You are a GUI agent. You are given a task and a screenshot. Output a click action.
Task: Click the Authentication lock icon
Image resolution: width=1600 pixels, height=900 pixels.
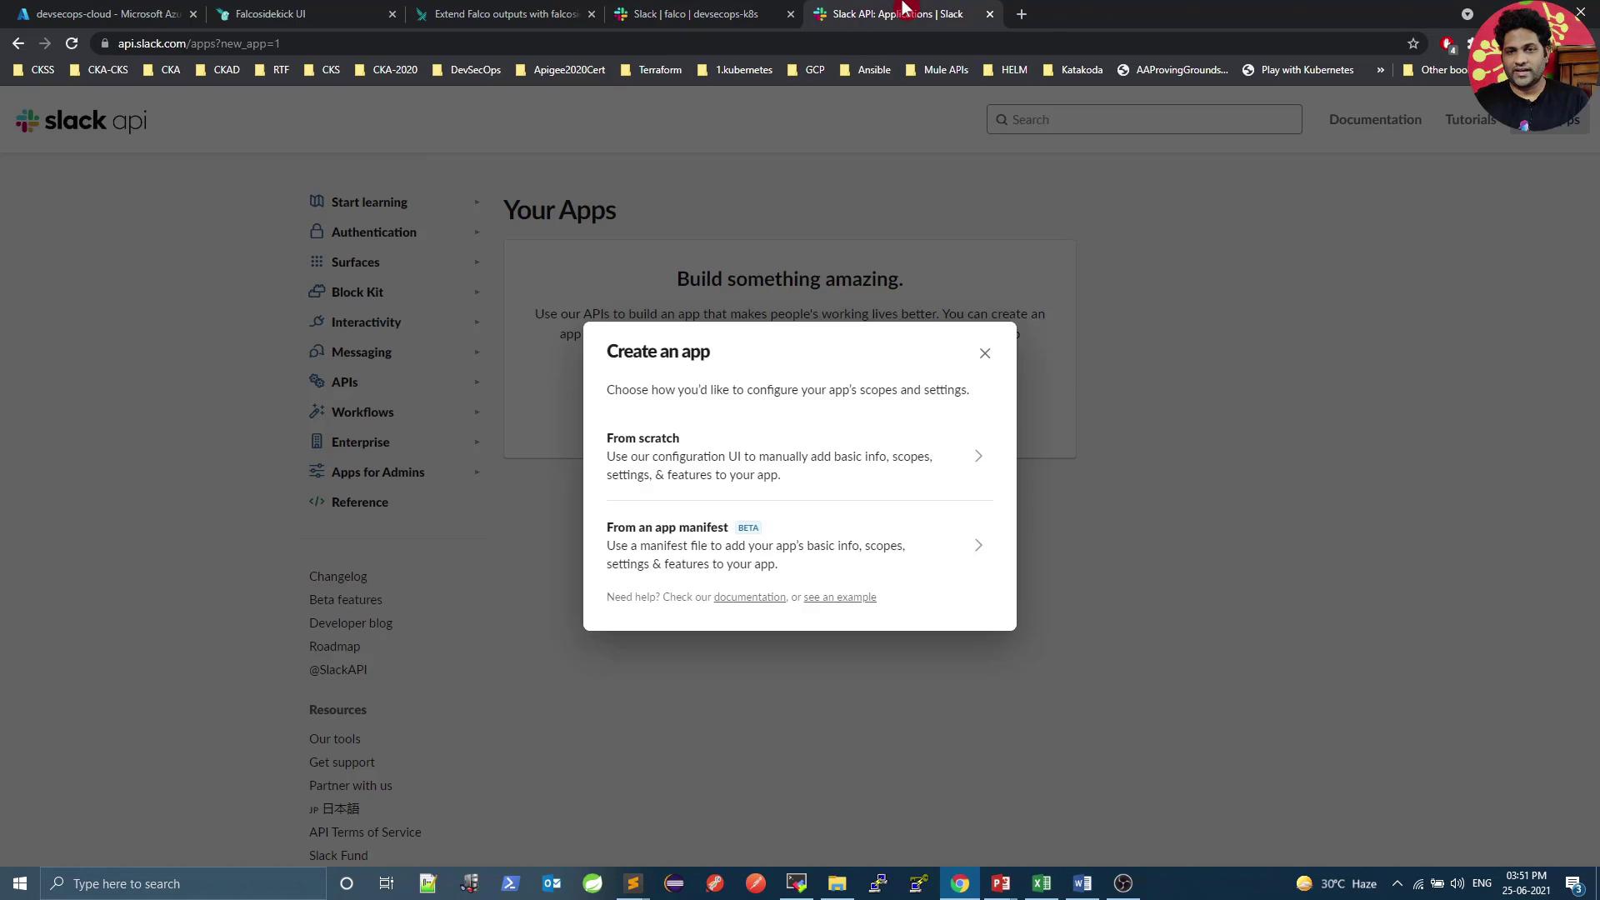point(317,231)
